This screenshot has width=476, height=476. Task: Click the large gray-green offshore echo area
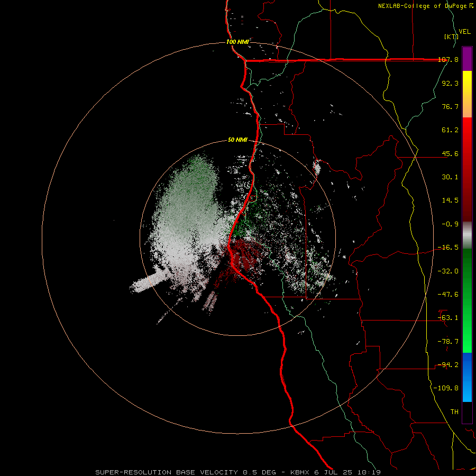click(188, 213)
